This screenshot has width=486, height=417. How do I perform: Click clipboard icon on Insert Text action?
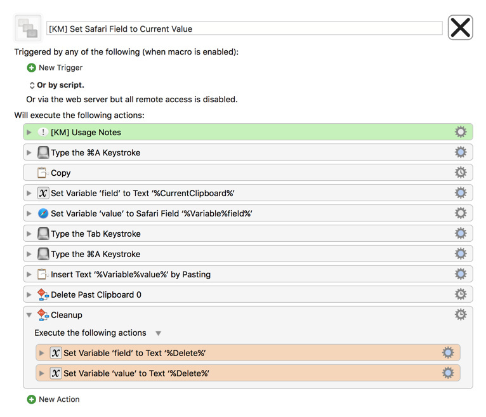43,274
